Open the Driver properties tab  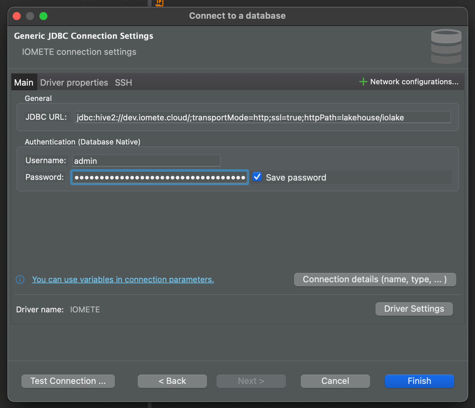(74, 82)
